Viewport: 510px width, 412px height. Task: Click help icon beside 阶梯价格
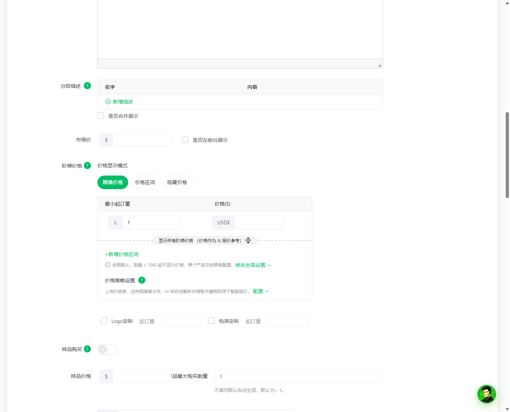[87, 166]
